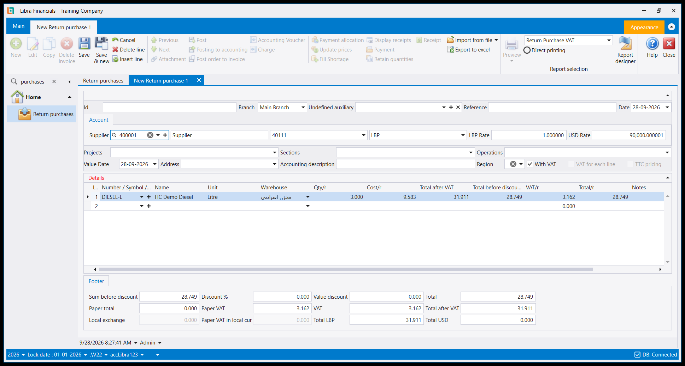The width and height of the screenshot is (685, 366).
Task: Select the Footer tab
Action: click(x=96, y=281)
